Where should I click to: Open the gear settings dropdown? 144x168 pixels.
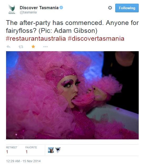110,8
